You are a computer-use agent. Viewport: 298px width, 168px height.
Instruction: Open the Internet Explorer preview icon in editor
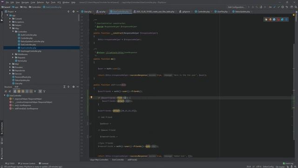(x=282, y=20)
